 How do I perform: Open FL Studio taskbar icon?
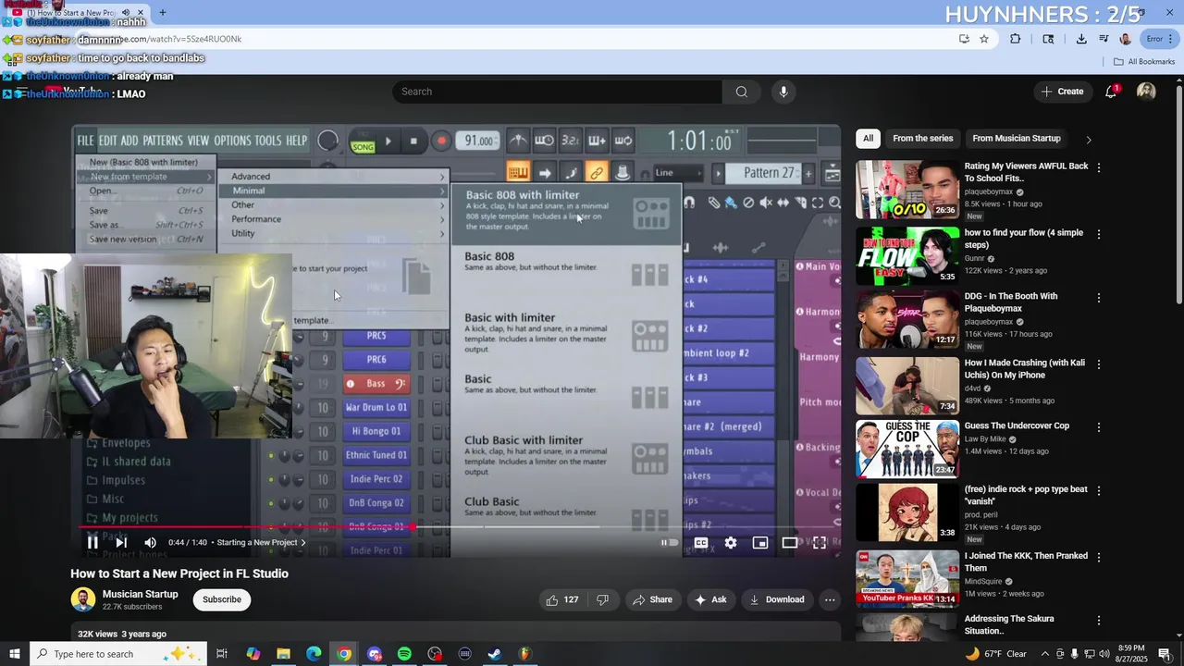pos(525,654)
